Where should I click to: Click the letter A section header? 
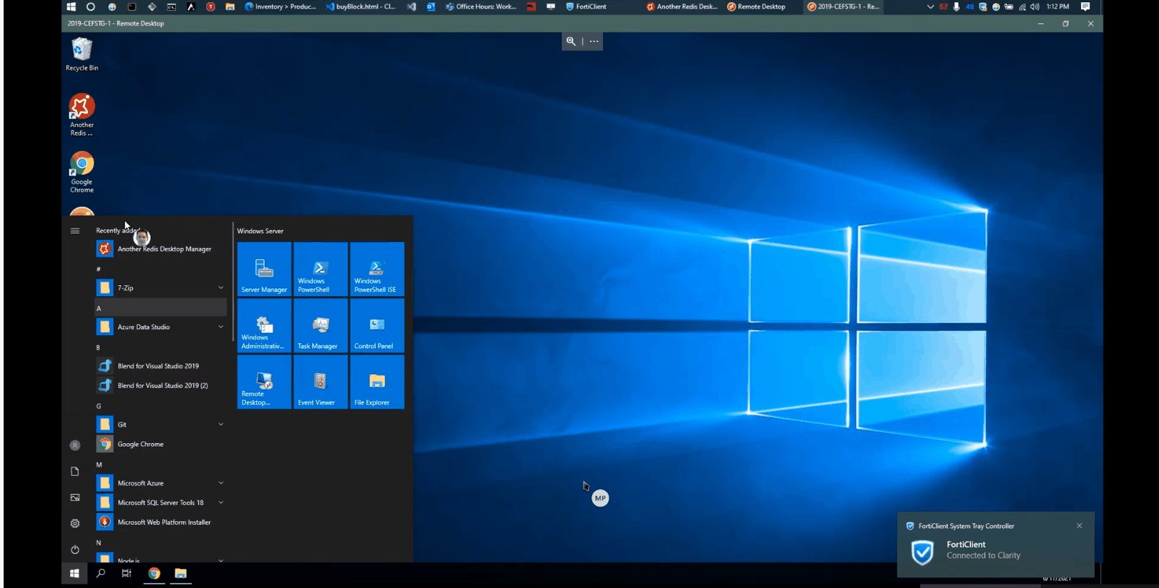tap(161, 308)
